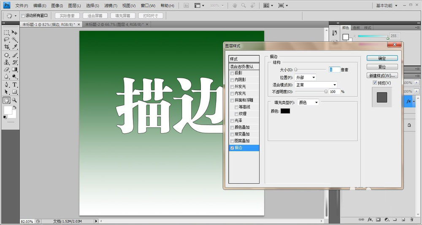Switch to the 未标题-2 document tab
This screenshot has height=225, width=422.
117,24
